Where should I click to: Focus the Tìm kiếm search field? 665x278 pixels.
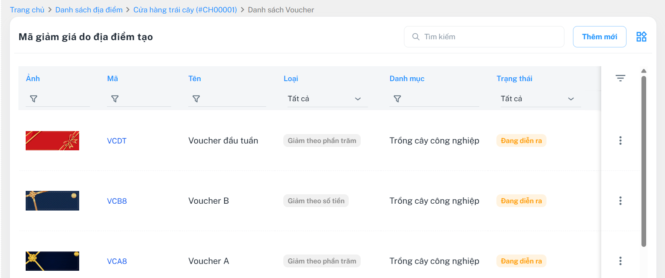[488, 37]
